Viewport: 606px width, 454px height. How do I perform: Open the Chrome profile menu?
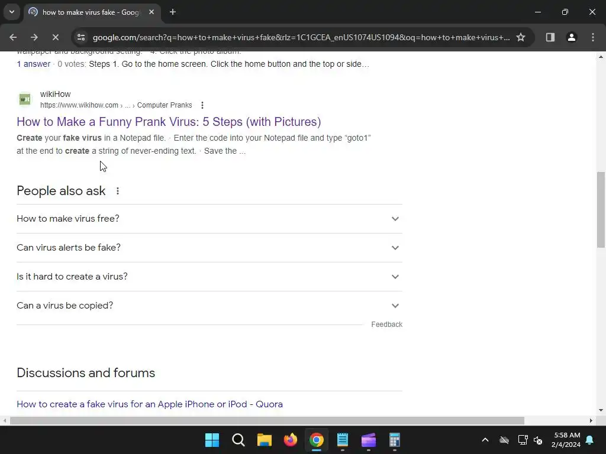point(572,37)
